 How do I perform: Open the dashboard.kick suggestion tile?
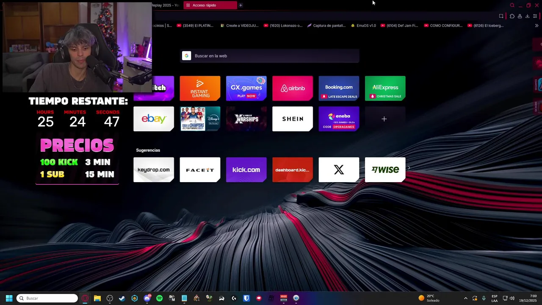pyautogui.click(x=293, y=170)
